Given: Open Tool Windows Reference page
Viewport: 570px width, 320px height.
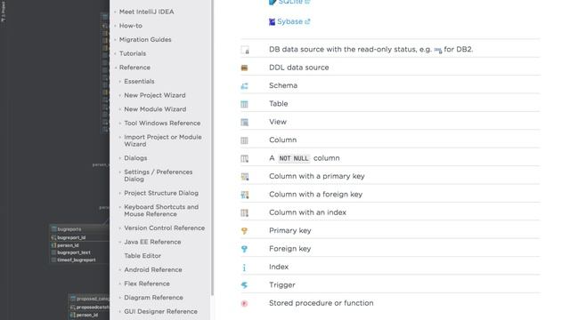Looking at the screenshot, I should [162, 123].
